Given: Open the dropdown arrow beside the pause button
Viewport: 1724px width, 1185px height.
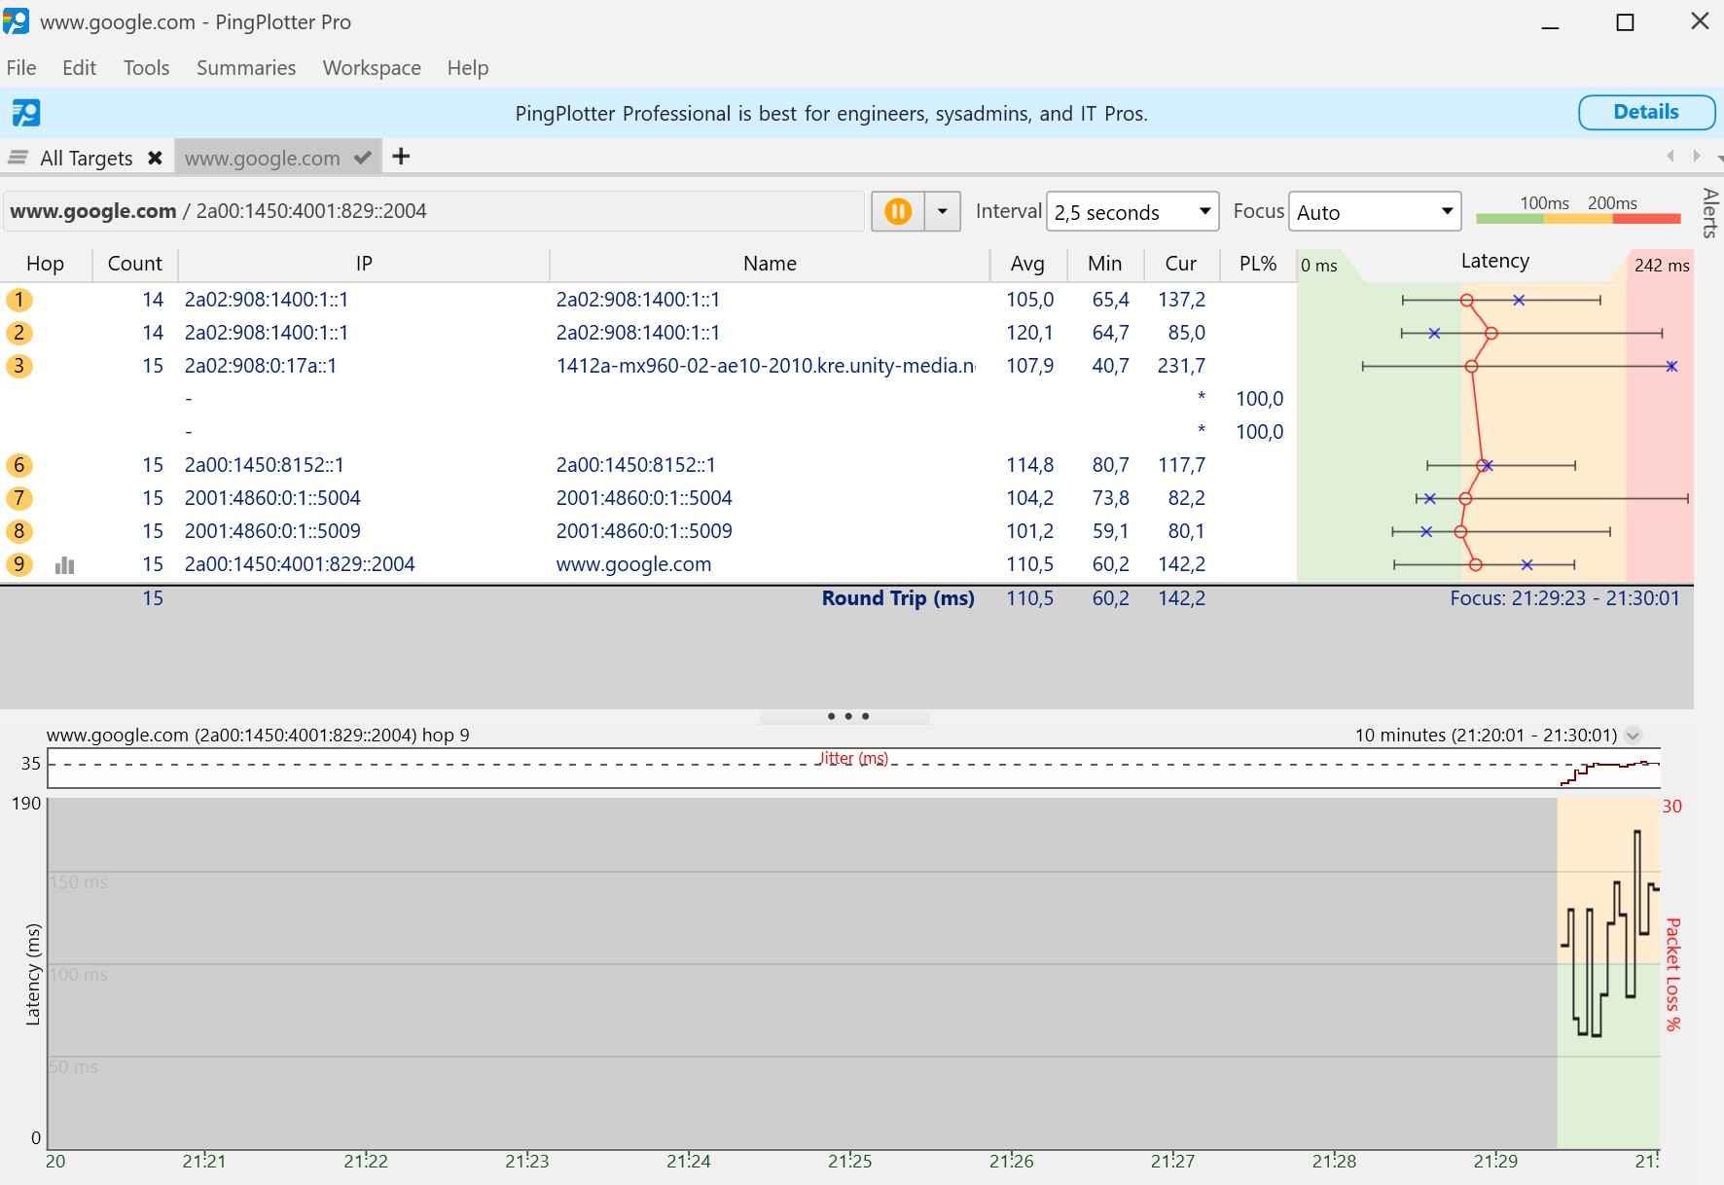Looking at the screenshot, I should (x=942, y=211).
